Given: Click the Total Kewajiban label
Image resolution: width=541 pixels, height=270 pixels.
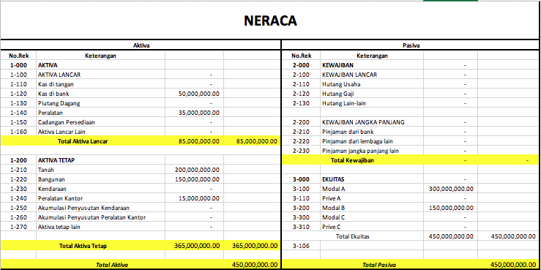Looking at the screenshot, I should click(352, 160).
